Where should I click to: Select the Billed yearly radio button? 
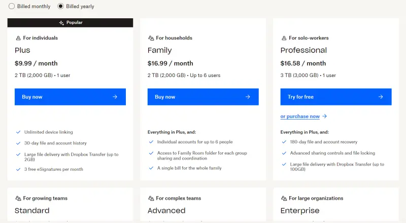(x=60, y=6)
